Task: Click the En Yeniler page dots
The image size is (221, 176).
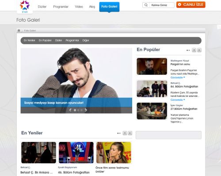Action: click(x=119, y=133)
